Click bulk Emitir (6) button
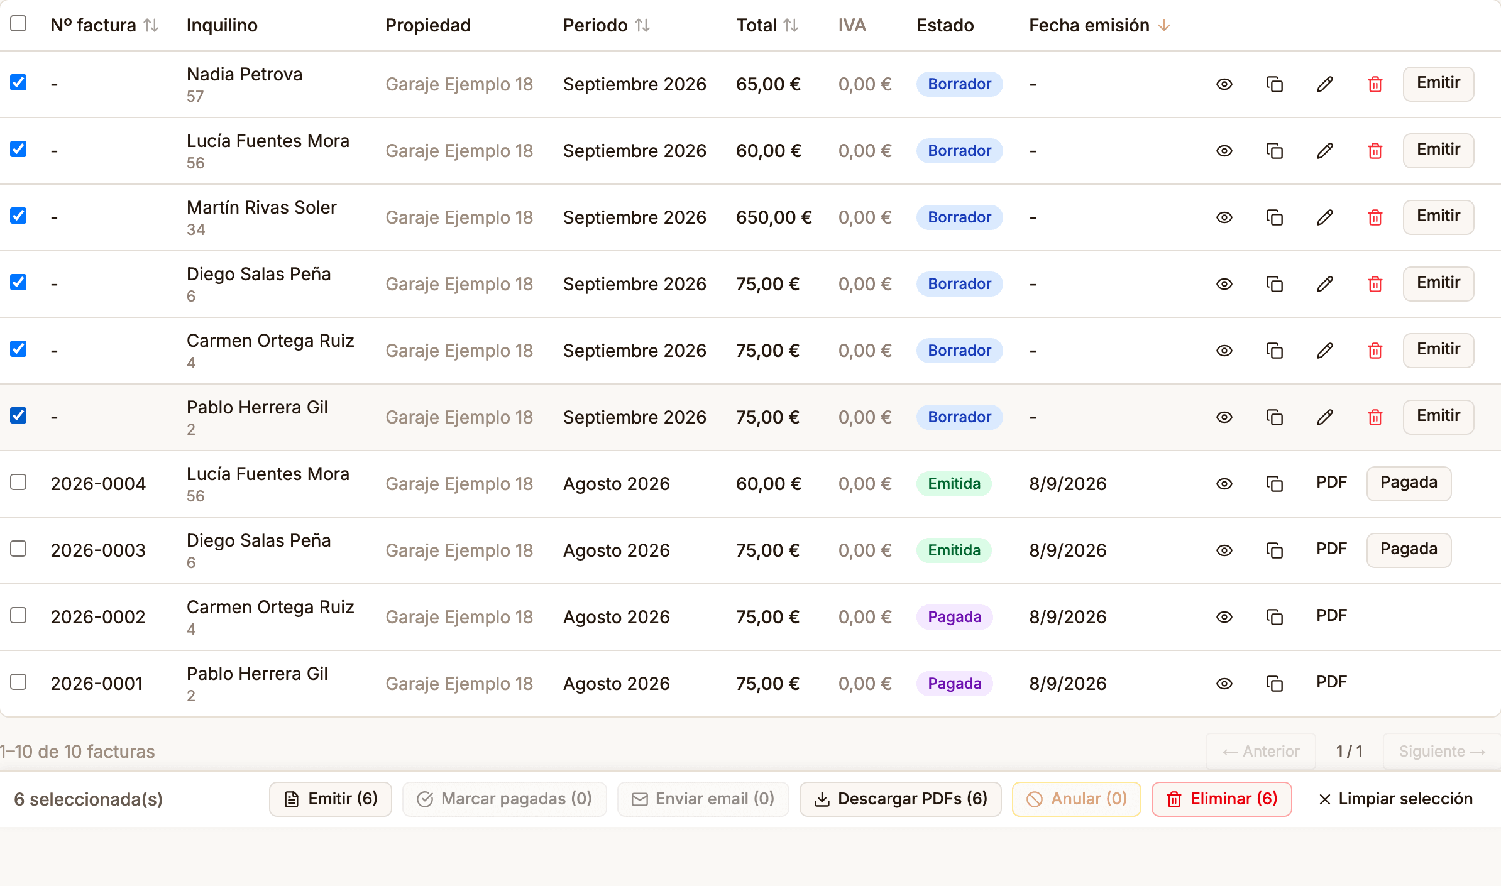1501x886 pixels. pyautogui.click(x=331, y=799)
